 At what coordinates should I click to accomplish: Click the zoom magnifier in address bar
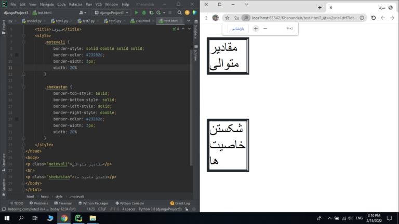246,18
